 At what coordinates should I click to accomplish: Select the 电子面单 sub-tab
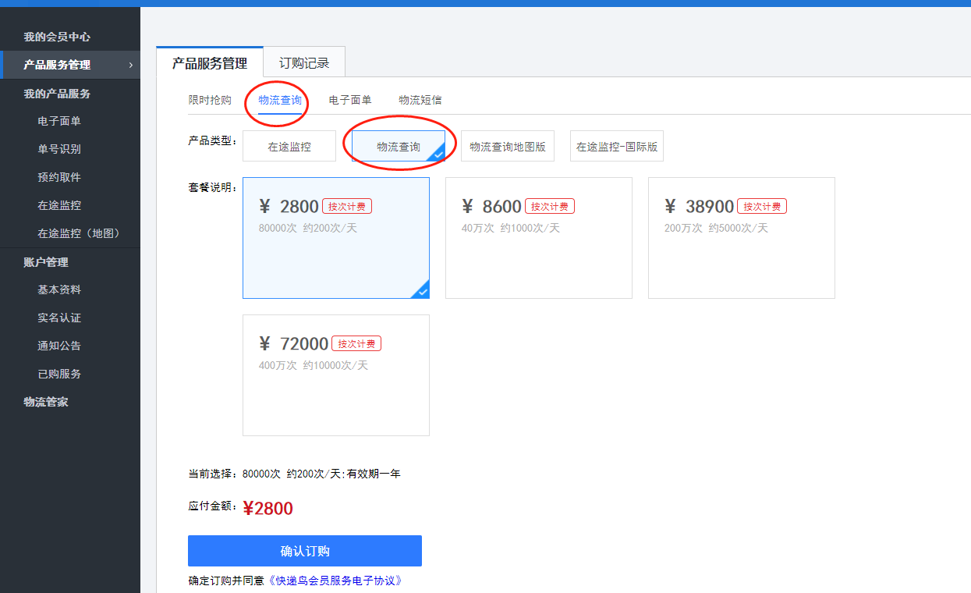(350, 100)
